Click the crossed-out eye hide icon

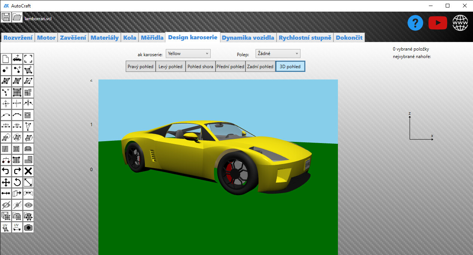point(6,205)
